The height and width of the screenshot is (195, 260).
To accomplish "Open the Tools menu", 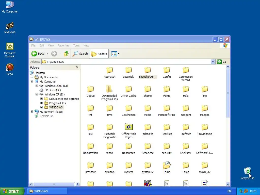I will 76,45.
